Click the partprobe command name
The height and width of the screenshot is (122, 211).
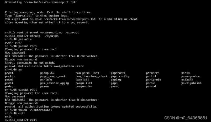(x=154, y=80)
